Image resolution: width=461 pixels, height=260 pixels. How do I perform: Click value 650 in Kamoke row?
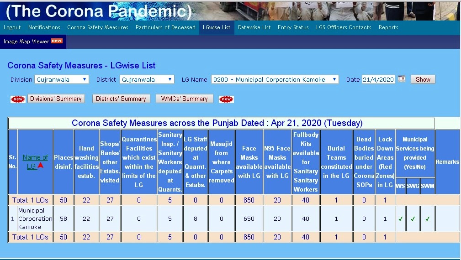pos(249,218)
